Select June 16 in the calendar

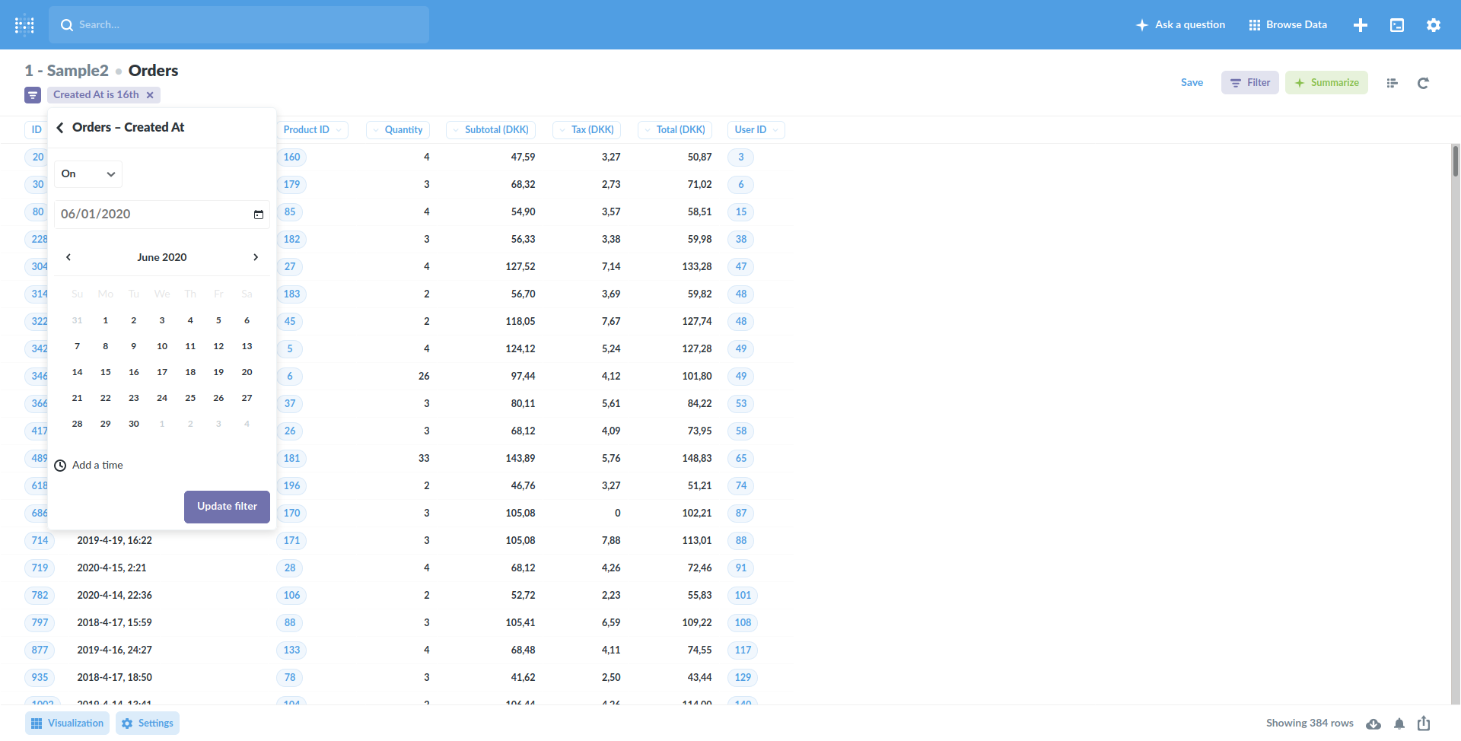[x=133, y=371]
